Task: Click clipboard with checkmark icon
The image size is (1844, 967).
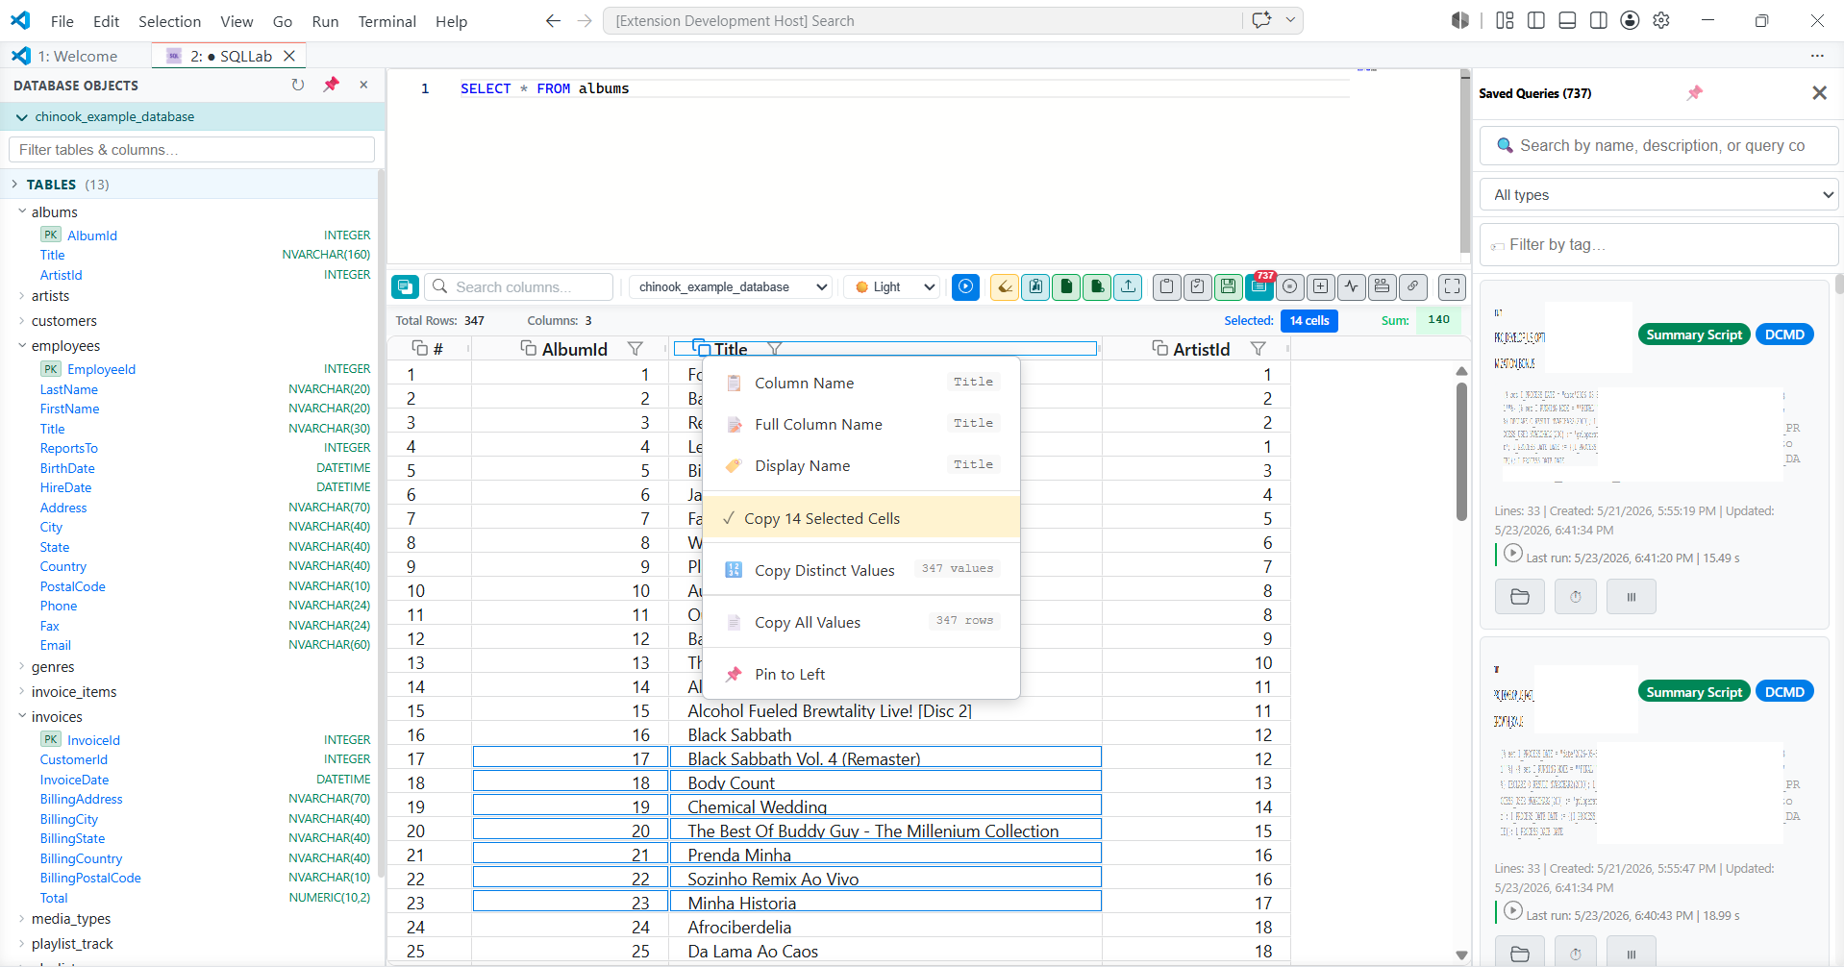Action: 1197,286
